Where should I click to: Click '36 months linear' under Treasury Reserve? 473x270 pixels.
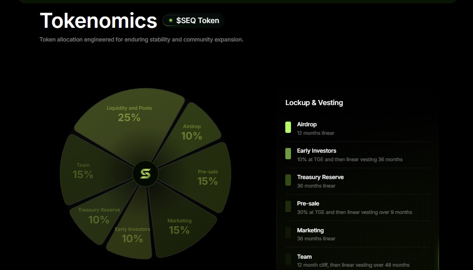point(316,186)
